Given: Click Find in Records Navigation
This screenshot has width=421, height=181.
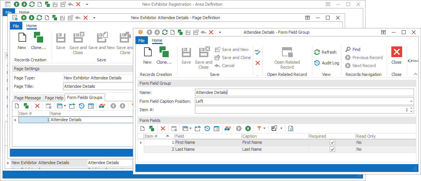Looking at the screenshot, I should coord(353,49).
